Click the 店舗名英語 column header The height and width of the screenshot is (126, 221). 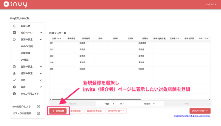[189, 39]
